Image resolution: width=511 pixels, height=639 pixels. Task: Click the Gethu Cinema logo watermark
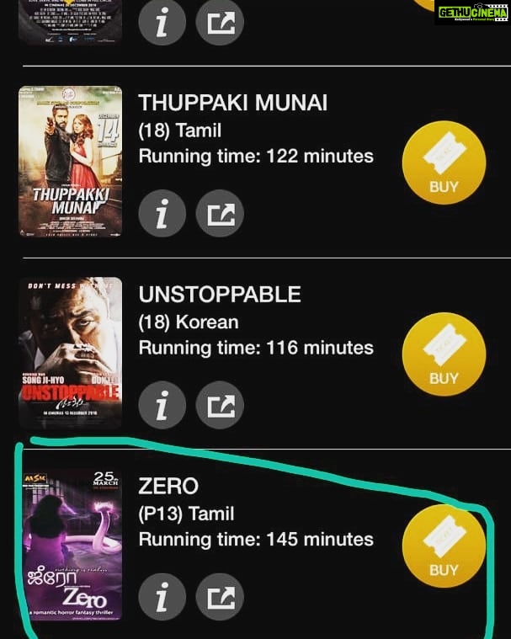coord(472,13)
